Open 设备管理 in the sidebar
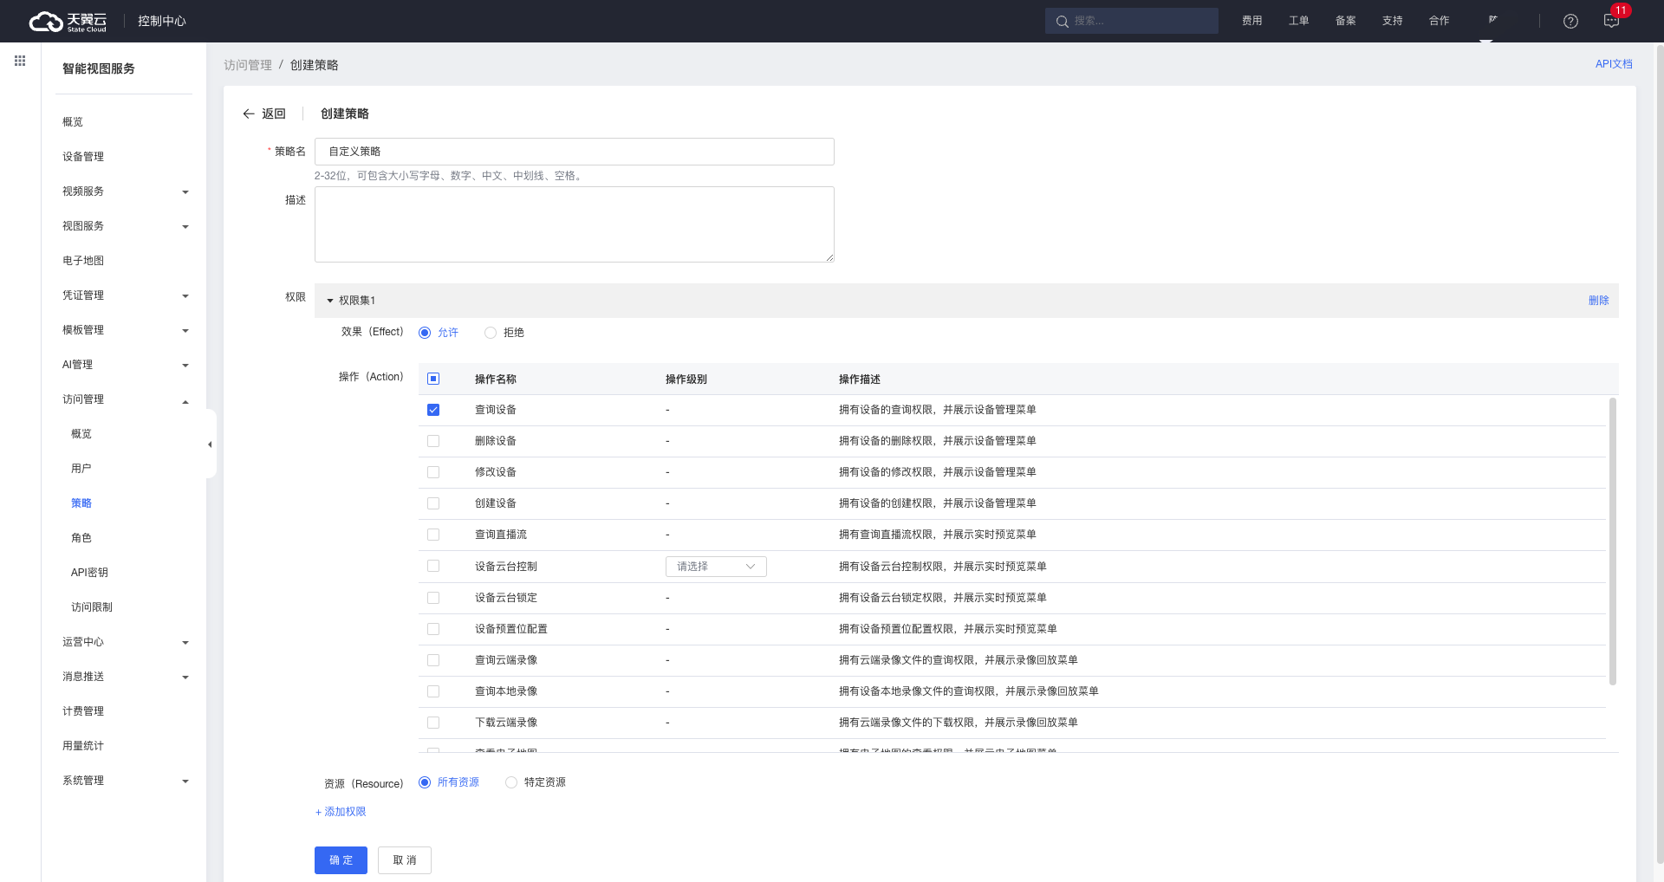Screen dimensions: 1664x882 [x=83, y=157]
